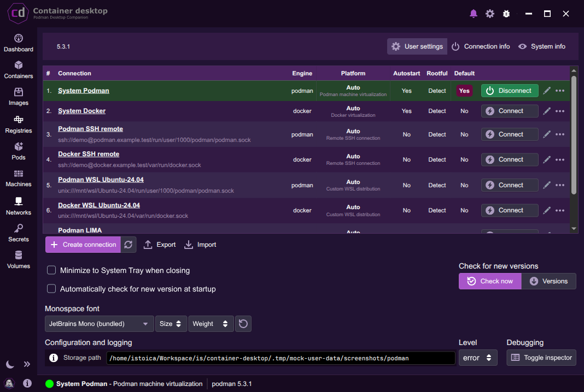Open the logging Level error dropdown
The height and width of the screenshot is (392, 584).
point(478,358)
